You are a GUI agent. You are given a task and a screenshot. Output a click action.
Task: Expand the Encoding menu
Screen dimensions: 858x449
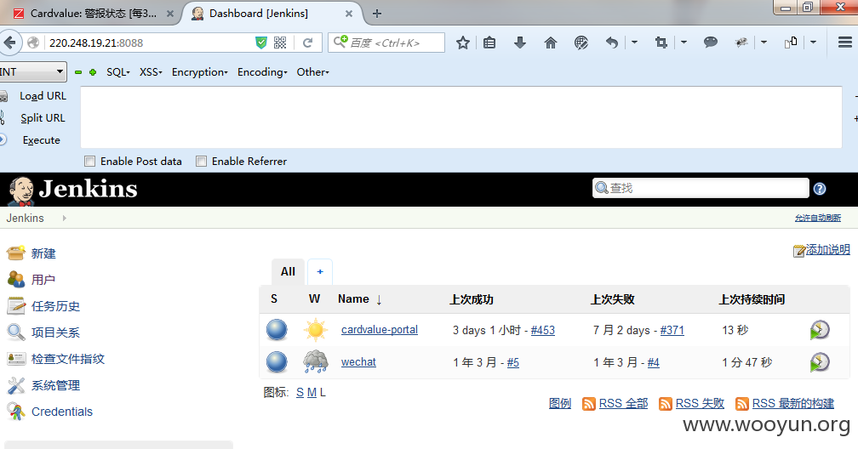tap(262, 72)
